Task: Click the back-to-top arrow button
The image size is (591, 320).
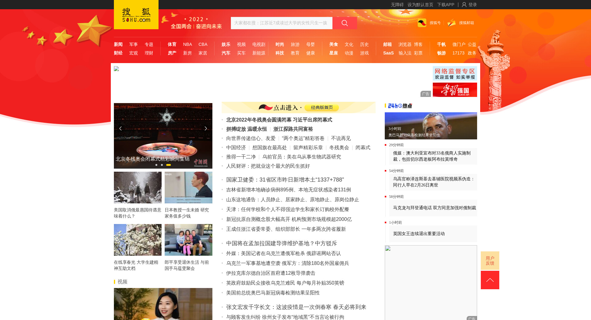Action: [490, 280]
